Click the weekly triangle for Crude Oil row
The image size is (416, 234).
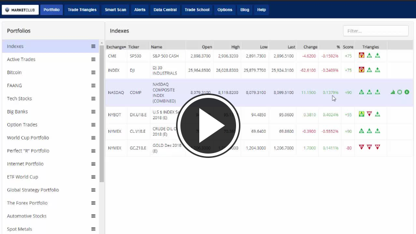[369, 131]
